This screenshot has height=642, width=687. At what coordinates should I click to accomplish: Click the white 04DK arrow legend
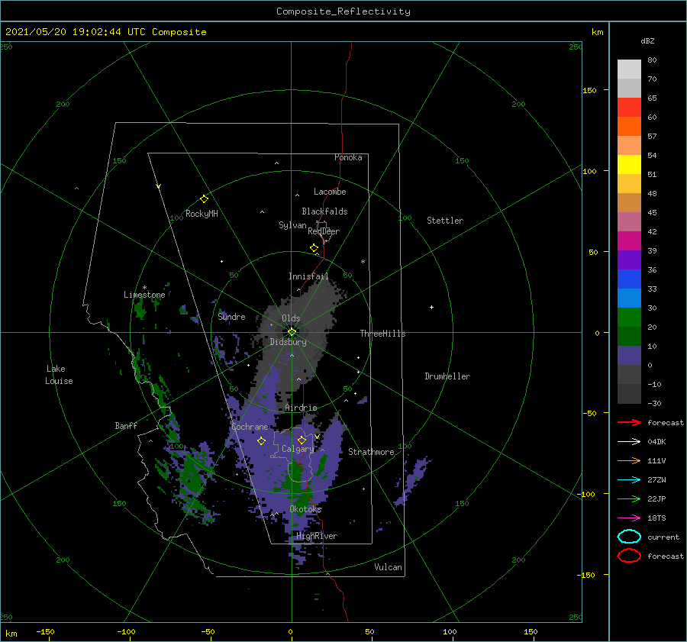[x=629, y=441]
